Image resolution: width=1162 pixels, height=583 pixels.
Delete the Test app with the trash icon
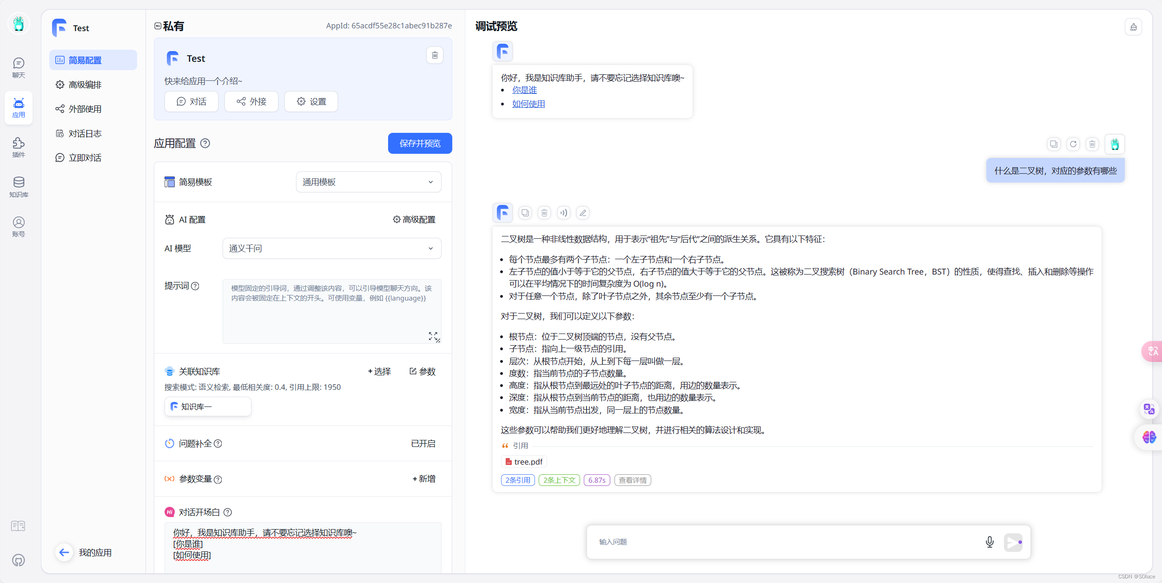[x=435, y=55]
